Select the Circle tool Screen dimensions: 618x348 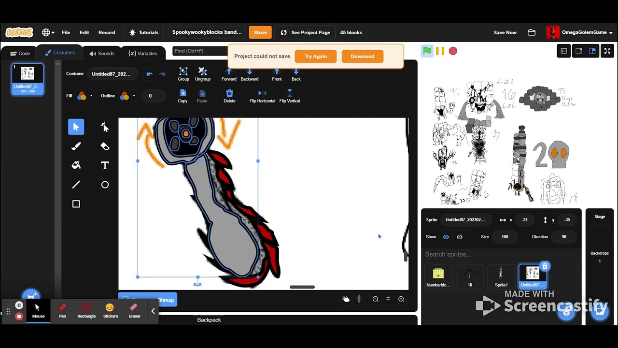point(105,185)
